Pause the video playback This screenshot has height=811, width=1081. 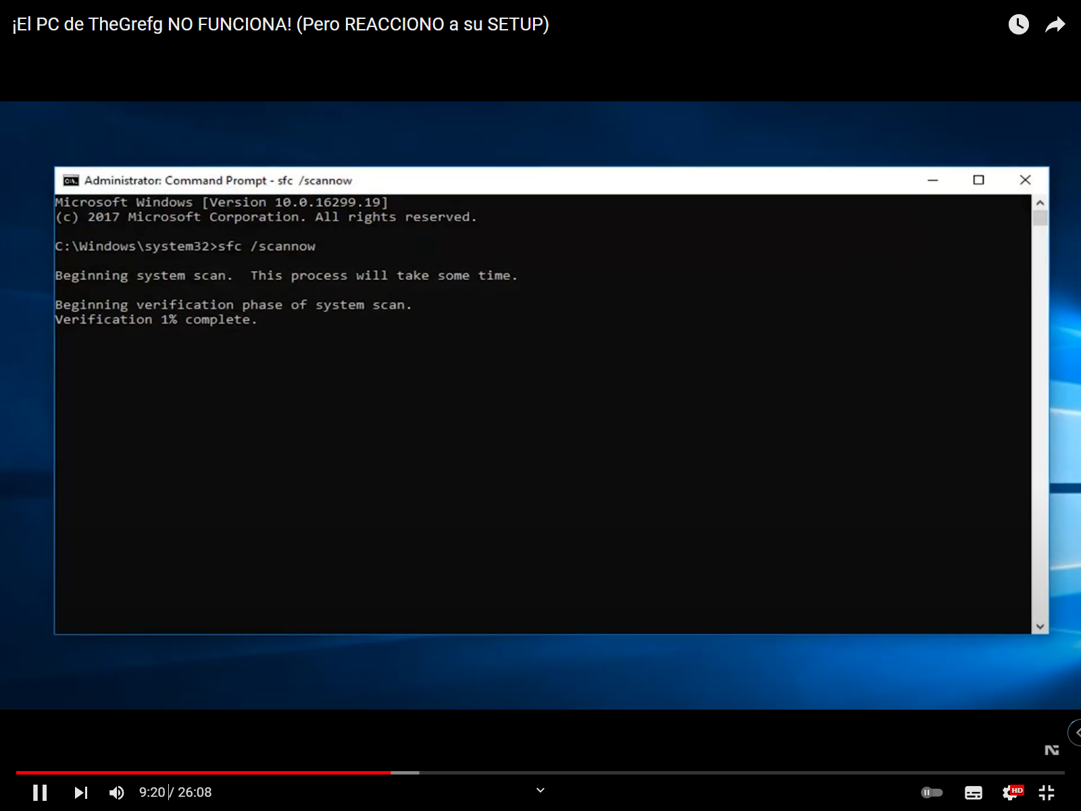click(40, 792)
